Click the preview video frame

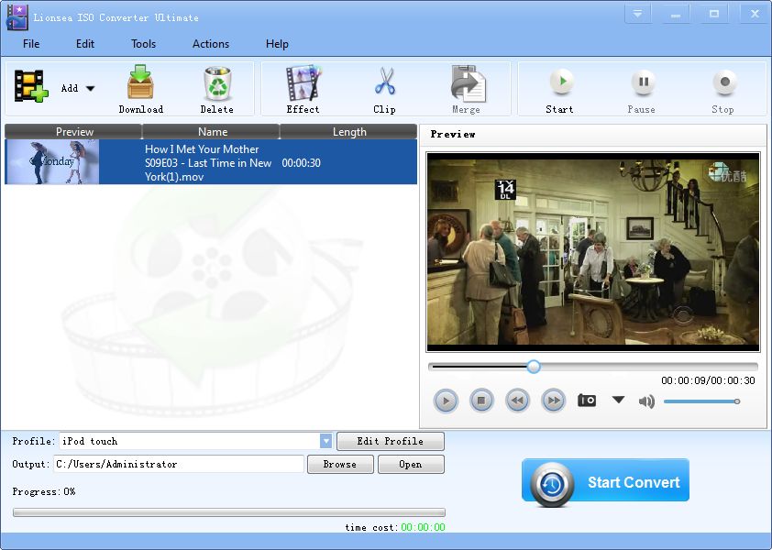click(593, 251)
